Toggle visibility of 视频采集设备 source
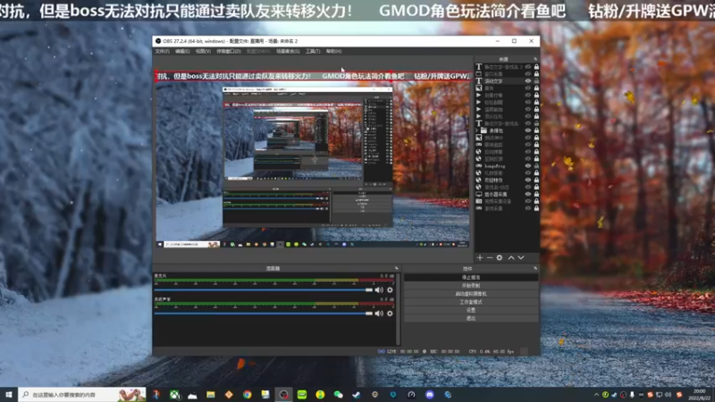Image resolution: width=715 pixels, height=402 pixels. 528,201
